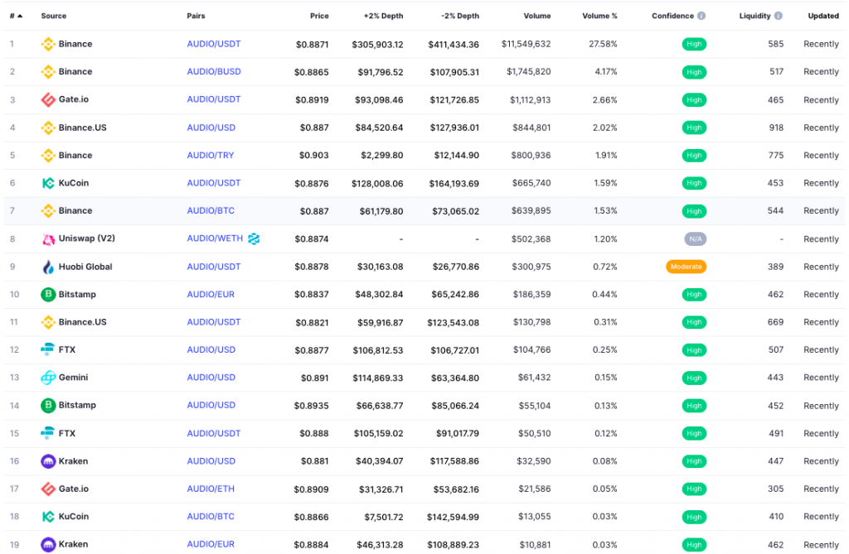Click the Bitstamp logo in row 10

coord(48,294)
